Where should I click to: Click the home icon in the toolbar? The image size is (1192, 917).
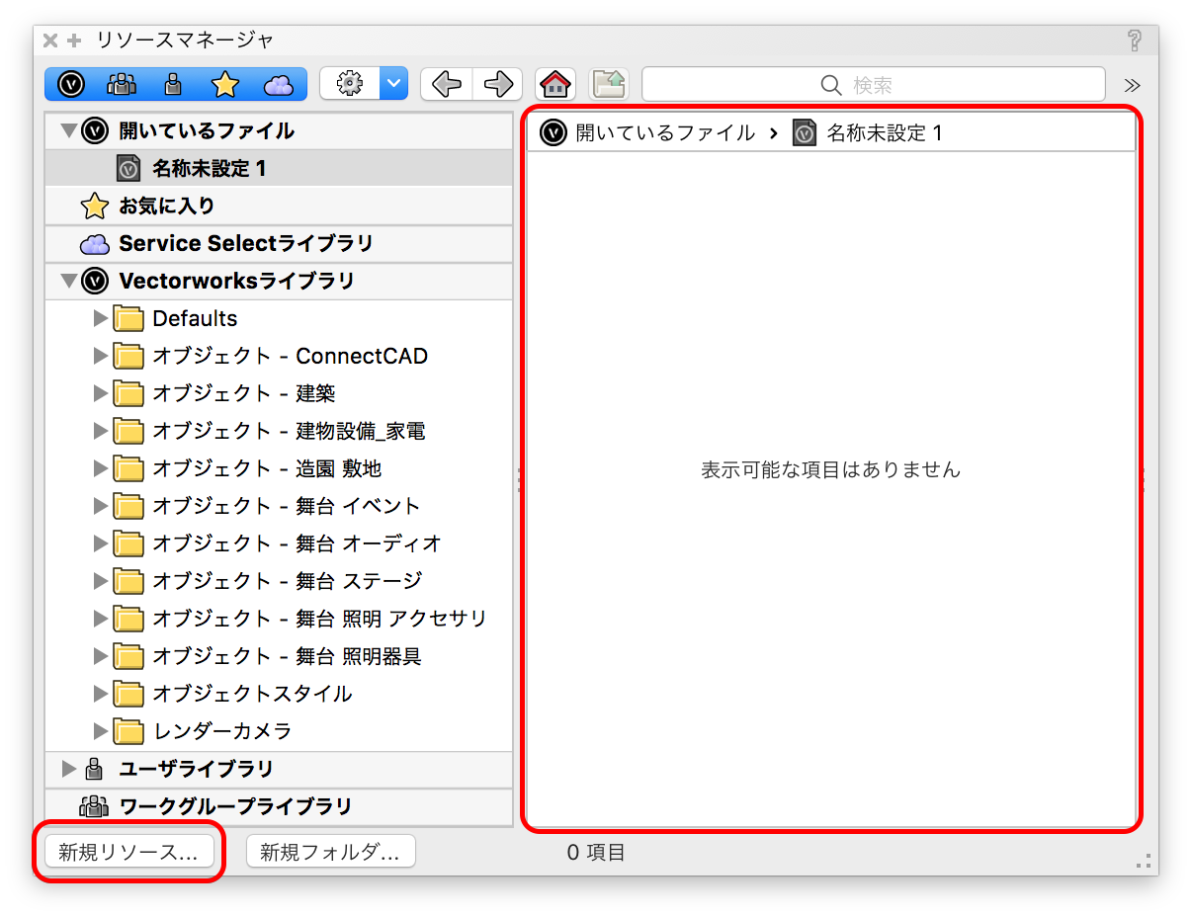coord(556,84)
